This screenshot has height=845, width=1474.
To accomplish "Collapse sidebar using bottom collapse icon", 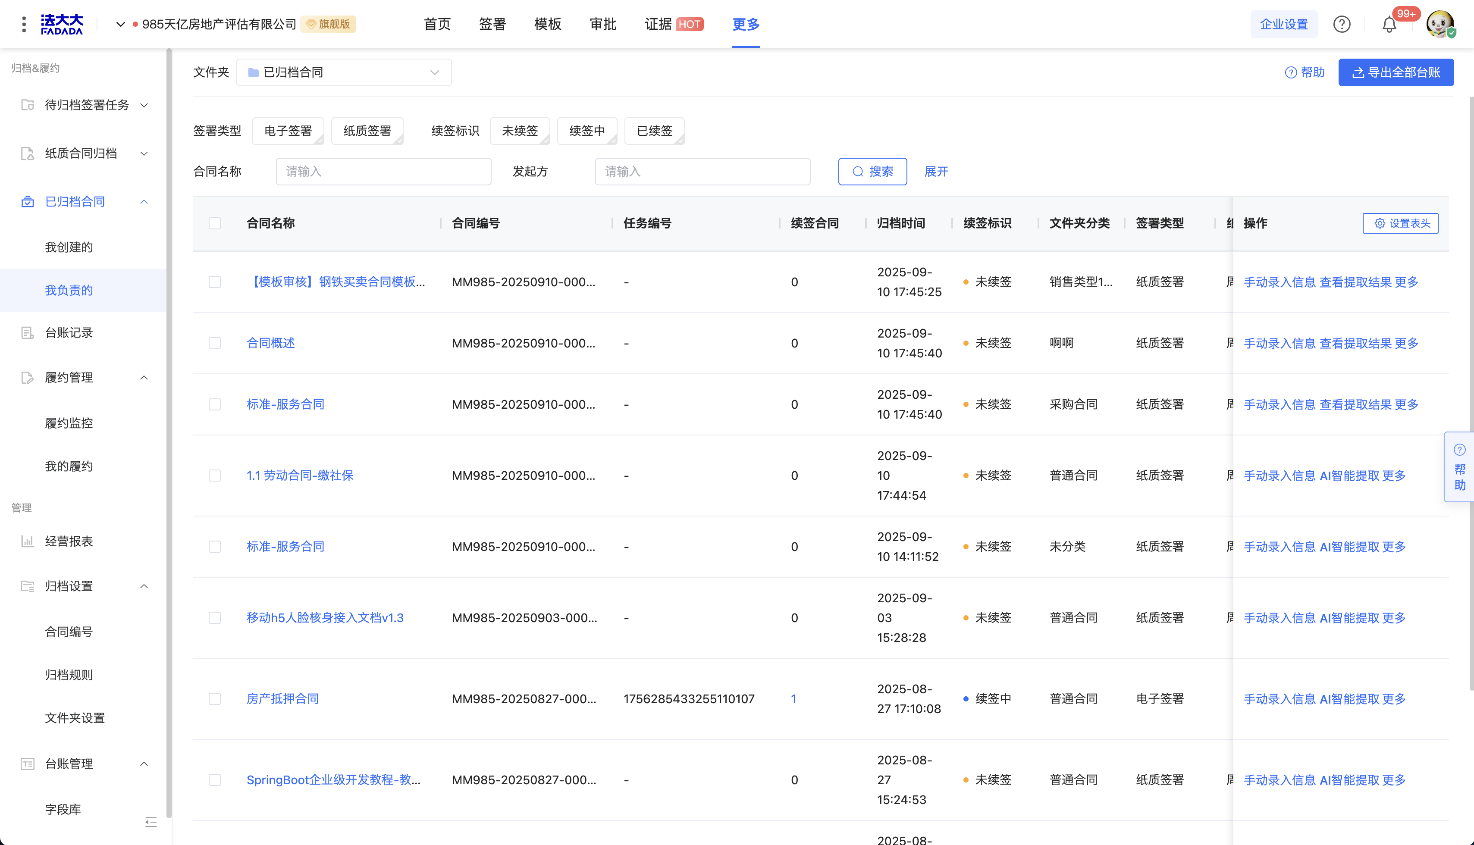I will pos(151,822).
